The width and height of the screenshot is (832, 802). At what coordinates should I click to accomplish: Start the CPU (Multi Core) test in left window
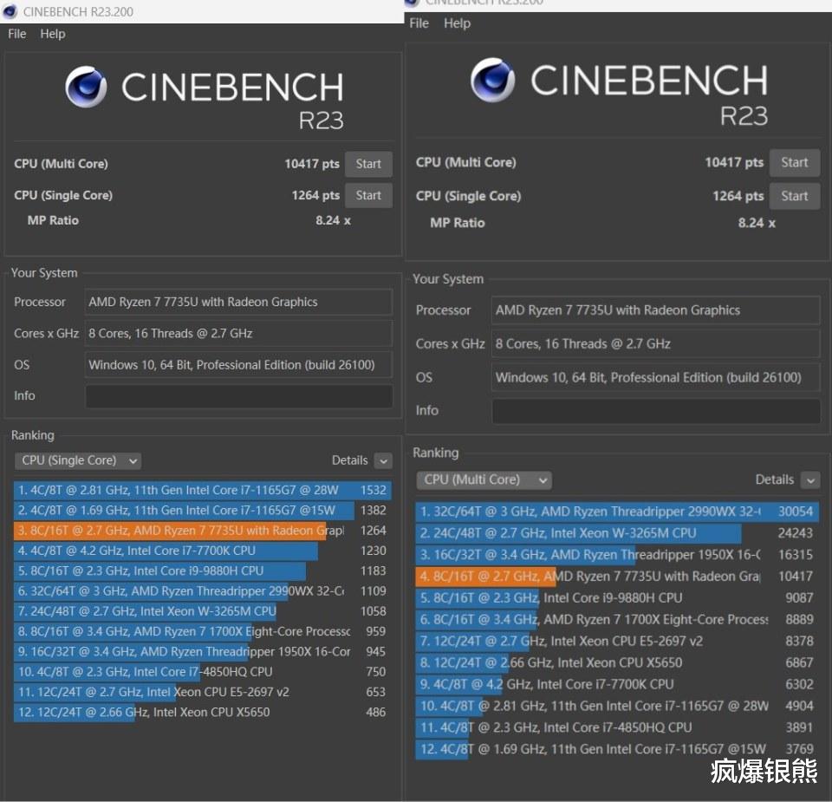click(368, 164)
